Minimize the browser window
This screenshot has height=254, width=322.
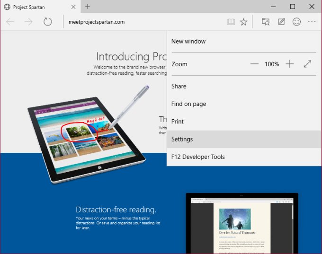point(273,7)
